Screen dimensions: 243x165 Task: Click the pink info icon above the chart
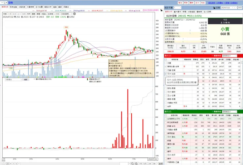(144, 10)
